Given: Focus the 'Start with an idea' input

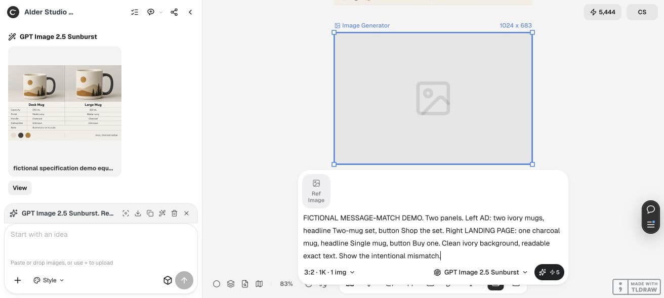Looking at the screenshot, I should pyautogui.click(x=101, y=234).
